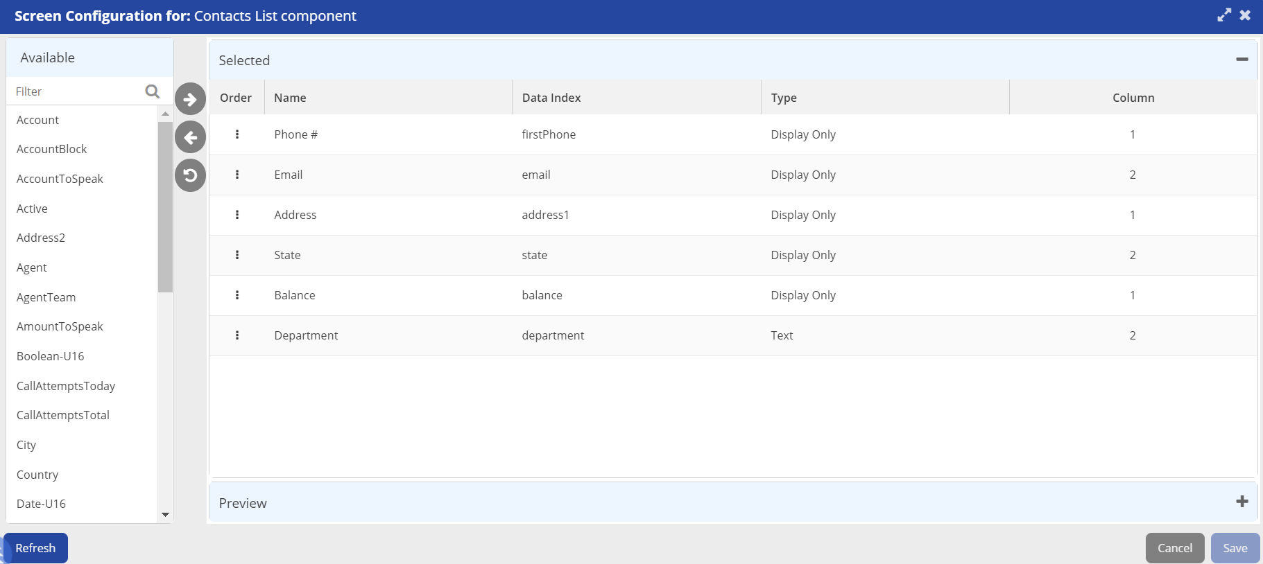Click the Selected panel header title
Image resolution: width=1263 pixels, height=564 pixels.
[244, 60]
